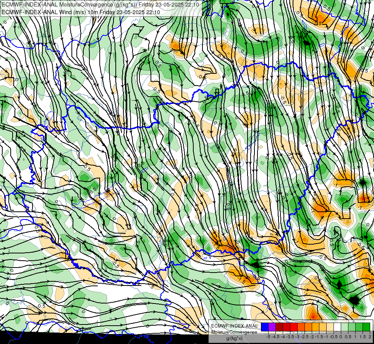Select the light orange swatch between -1.5 and -1

[x=323, y=327]
